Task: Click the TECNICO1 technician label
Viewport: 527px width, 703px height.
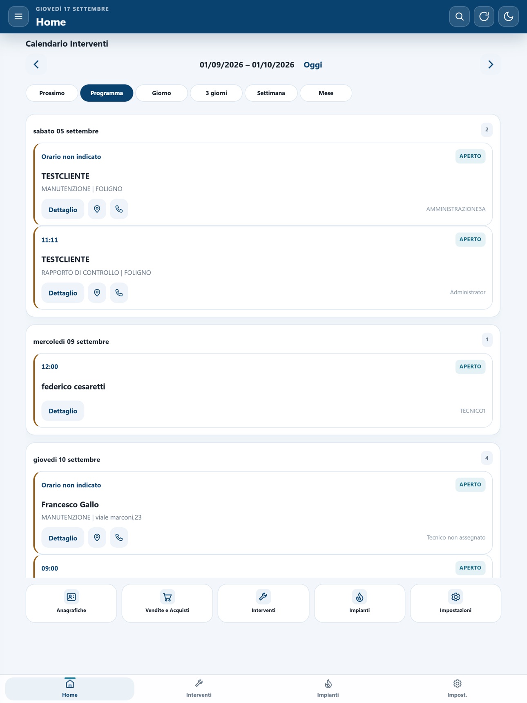Action: point(473,411)
